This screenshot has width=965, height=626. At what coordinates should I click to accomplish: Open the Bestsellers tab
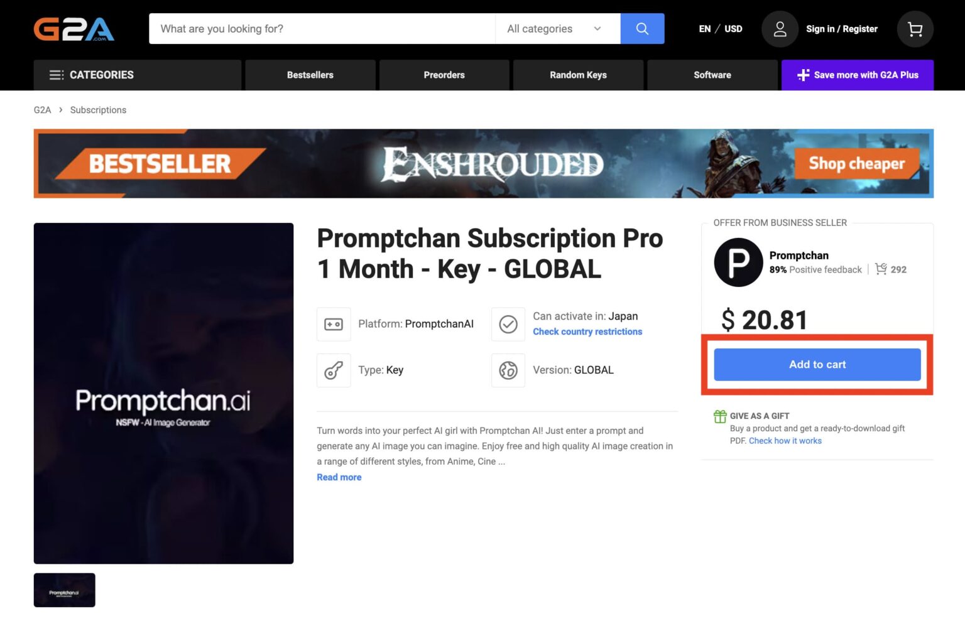coord(310,75)
